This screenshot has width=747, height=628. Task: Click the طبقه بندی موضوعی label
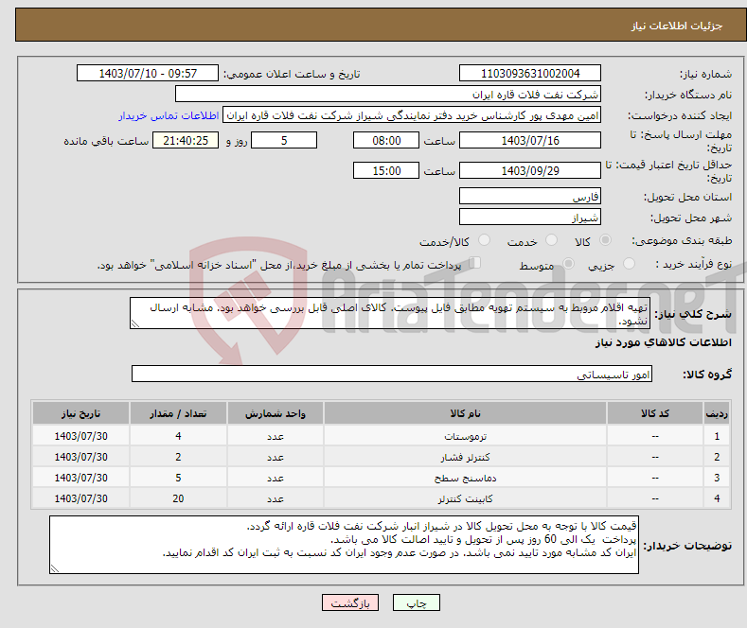pyautogui.click(x=682, y=241)
